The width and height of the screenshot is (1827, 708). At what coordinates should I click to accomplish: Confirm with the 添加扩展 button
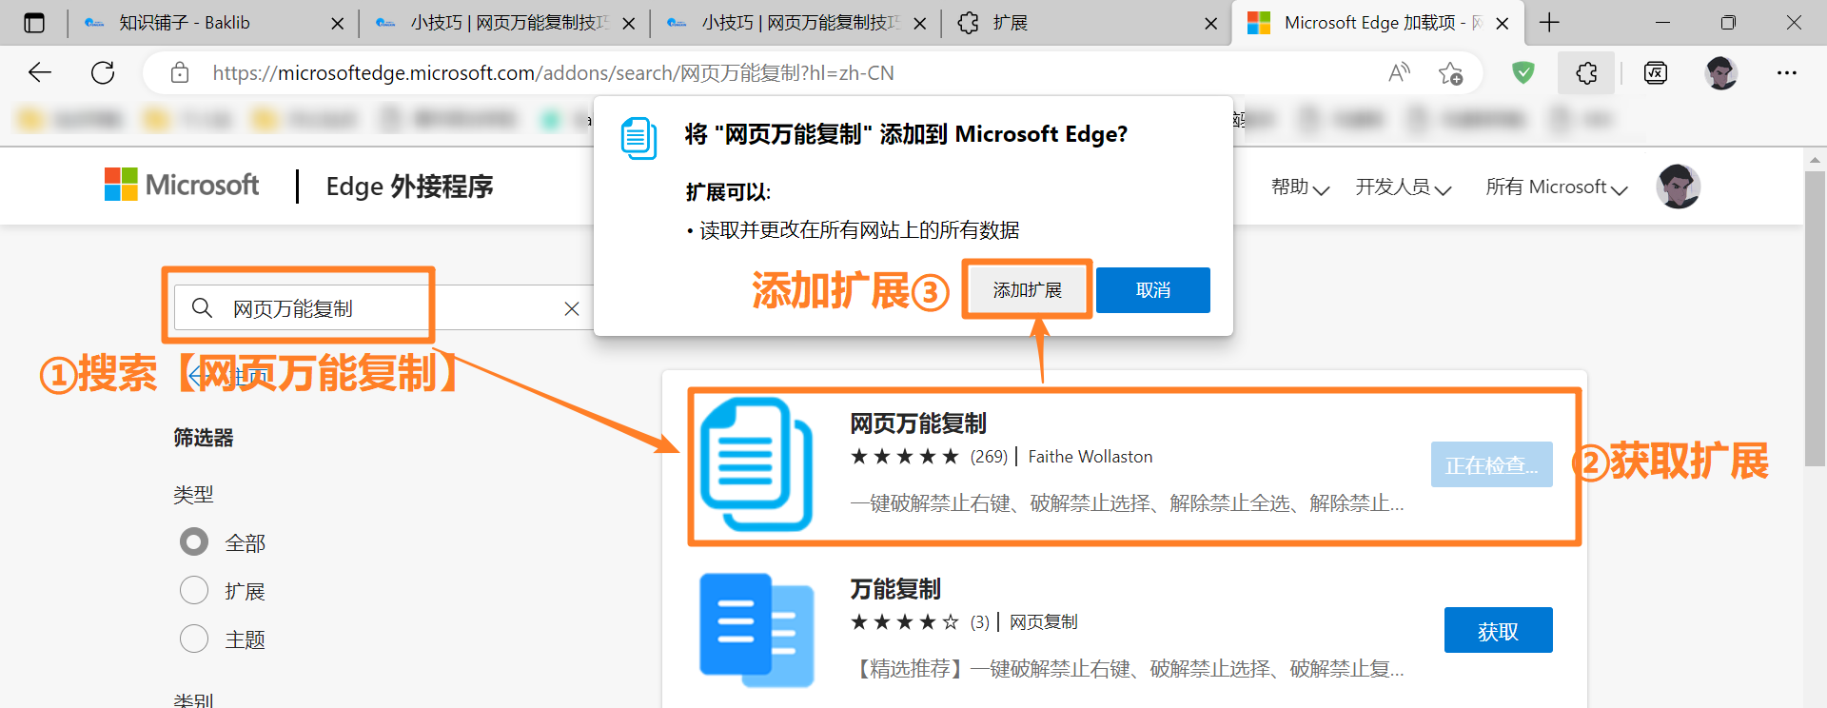click(1027, 290)
